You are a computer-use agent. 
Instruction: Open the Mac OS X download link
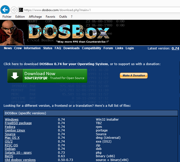[x=12, y=138]
